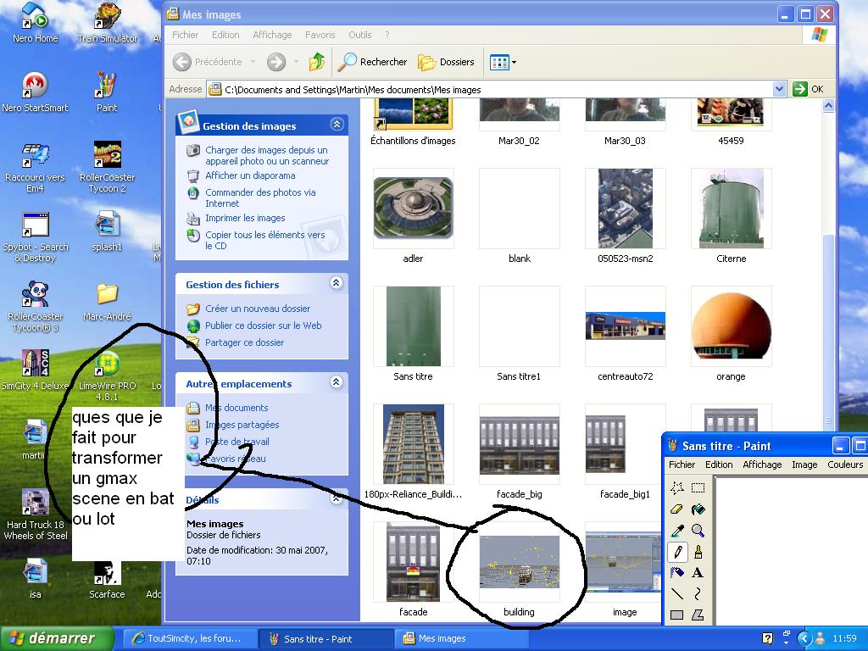The width and height of the screenshot is (868, 651).
Task: Open the address bar dropdown arrow
Action: (x=779, y=89)
